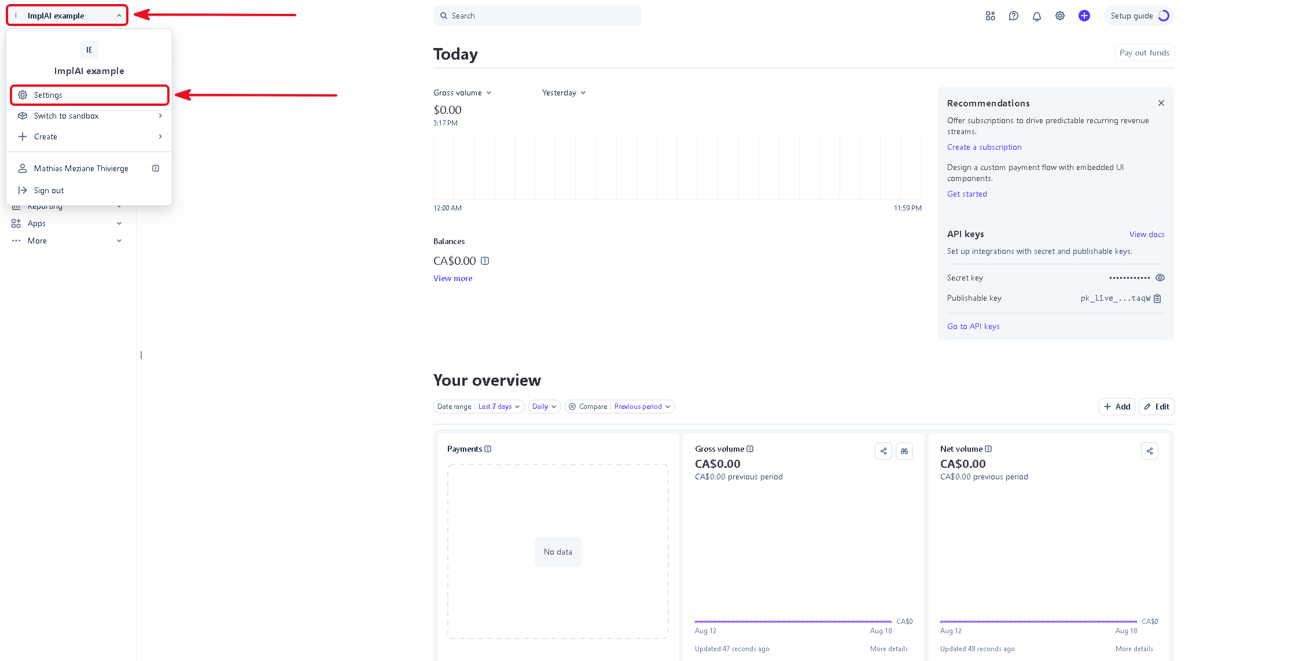Click the Add button in overview
The image size is (1299, 661).
pyautogui.click(x=1117, y=407)
